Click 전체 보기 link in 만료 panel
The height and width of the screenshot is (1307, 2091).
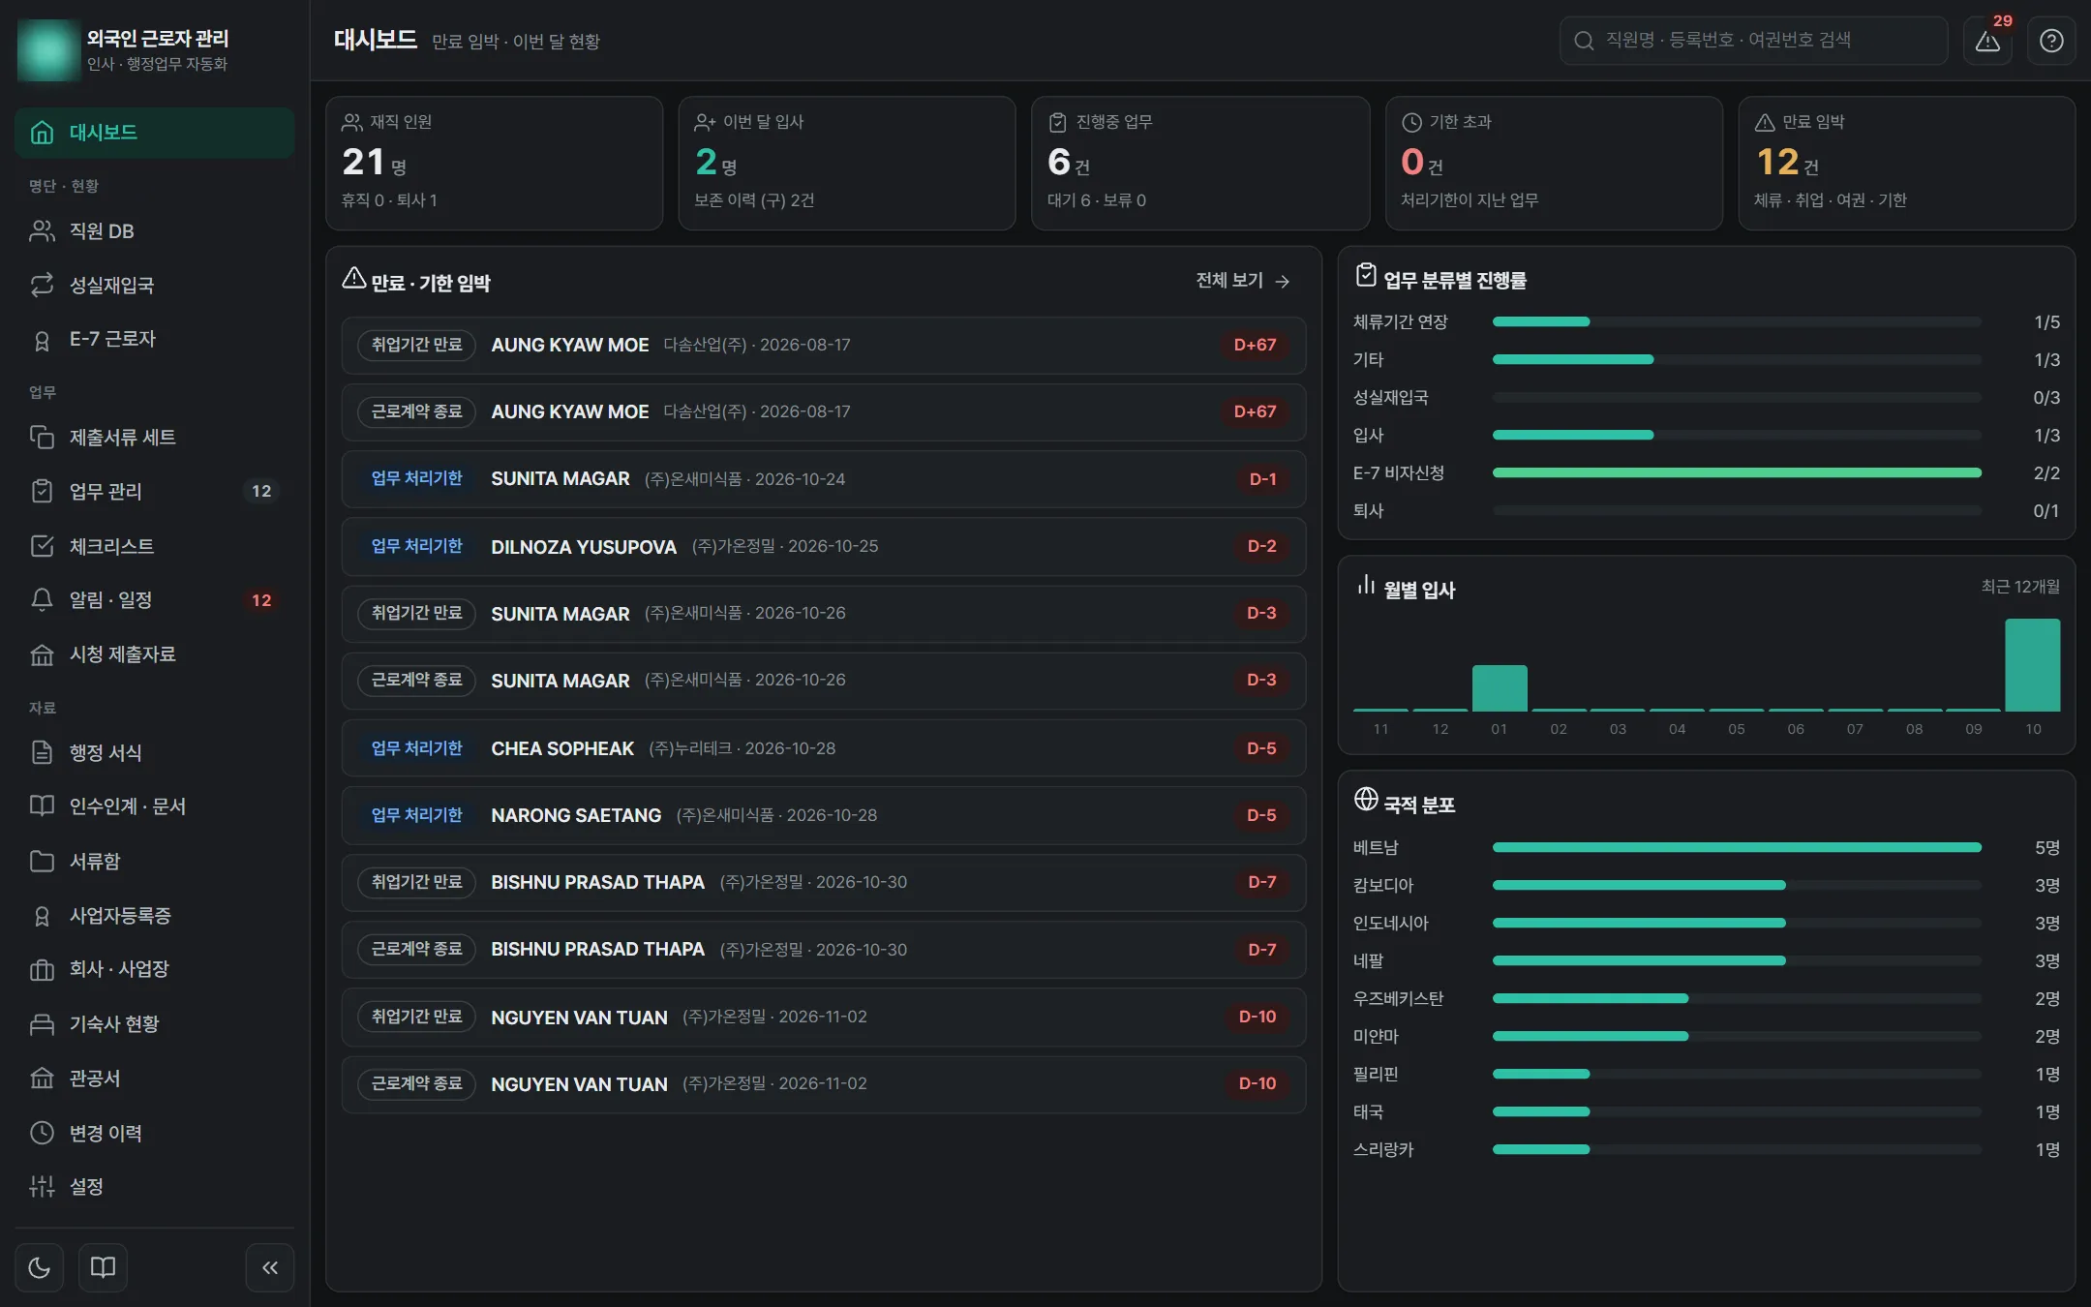[x=1243, y=281]
